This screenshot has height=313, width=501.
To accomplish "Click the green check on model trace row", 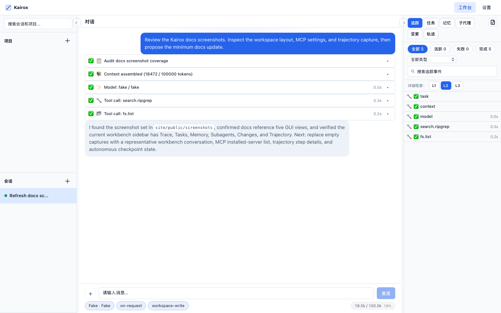I will [x=416, y=117].
